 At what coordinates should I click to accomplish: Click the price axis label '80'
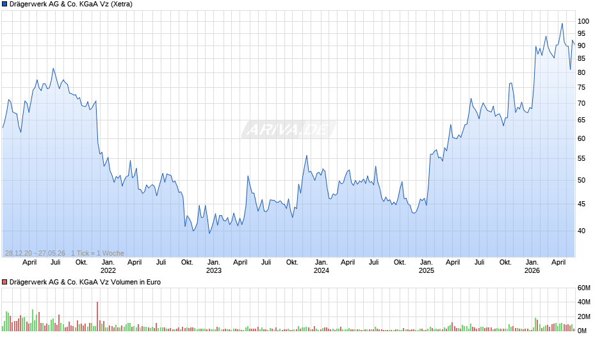(x=582, y=72)
